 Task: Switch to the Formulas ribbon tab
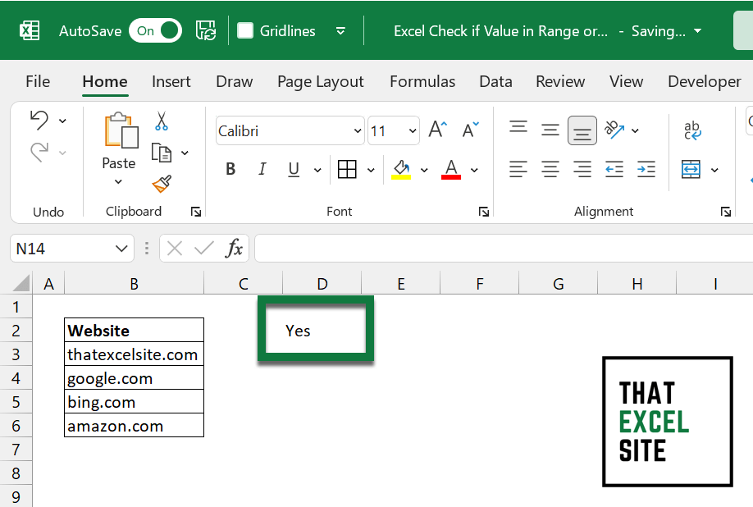(422, 81)
